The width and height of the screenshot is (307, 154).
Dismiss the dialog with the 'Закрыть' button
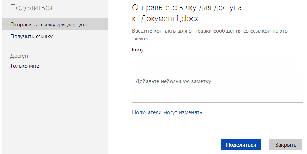tap(286, 145)
